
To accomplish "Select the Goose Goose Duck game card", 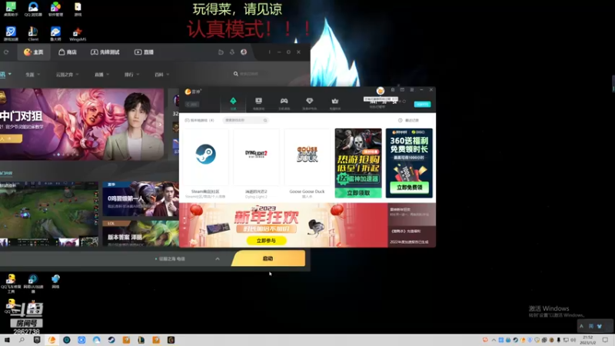I will click(x=307, y=163).
